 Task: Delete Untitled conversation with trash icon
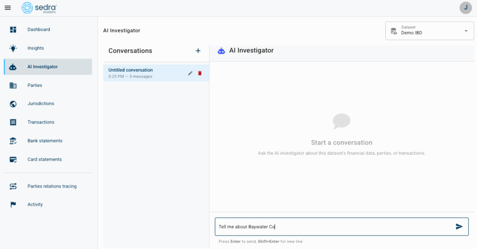(200, 73)
